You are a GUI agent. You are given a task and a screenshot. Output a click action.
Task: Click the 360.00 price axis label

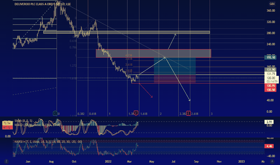coord(271,11)
